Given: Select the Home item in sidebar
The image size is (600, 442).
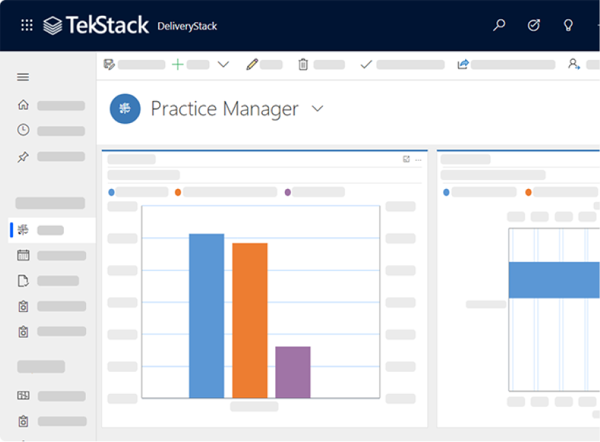Looking at the screenshot, I should [23, 104].
